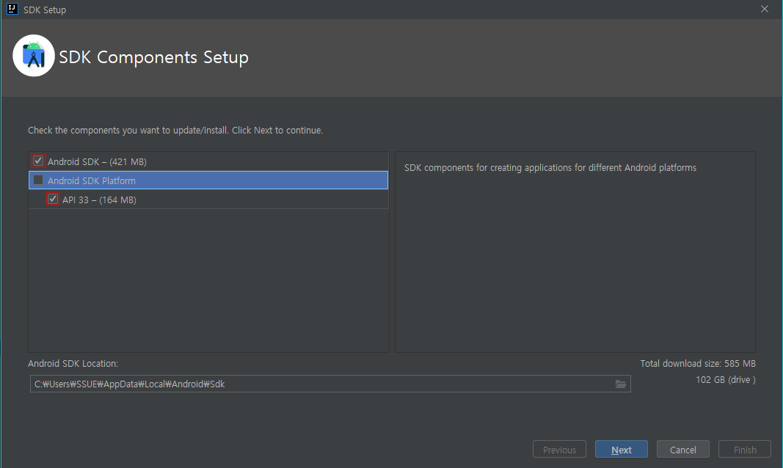The image size is (783, 468).
Task: Close the SDK Setup window
Action: (x=765, y=9)
